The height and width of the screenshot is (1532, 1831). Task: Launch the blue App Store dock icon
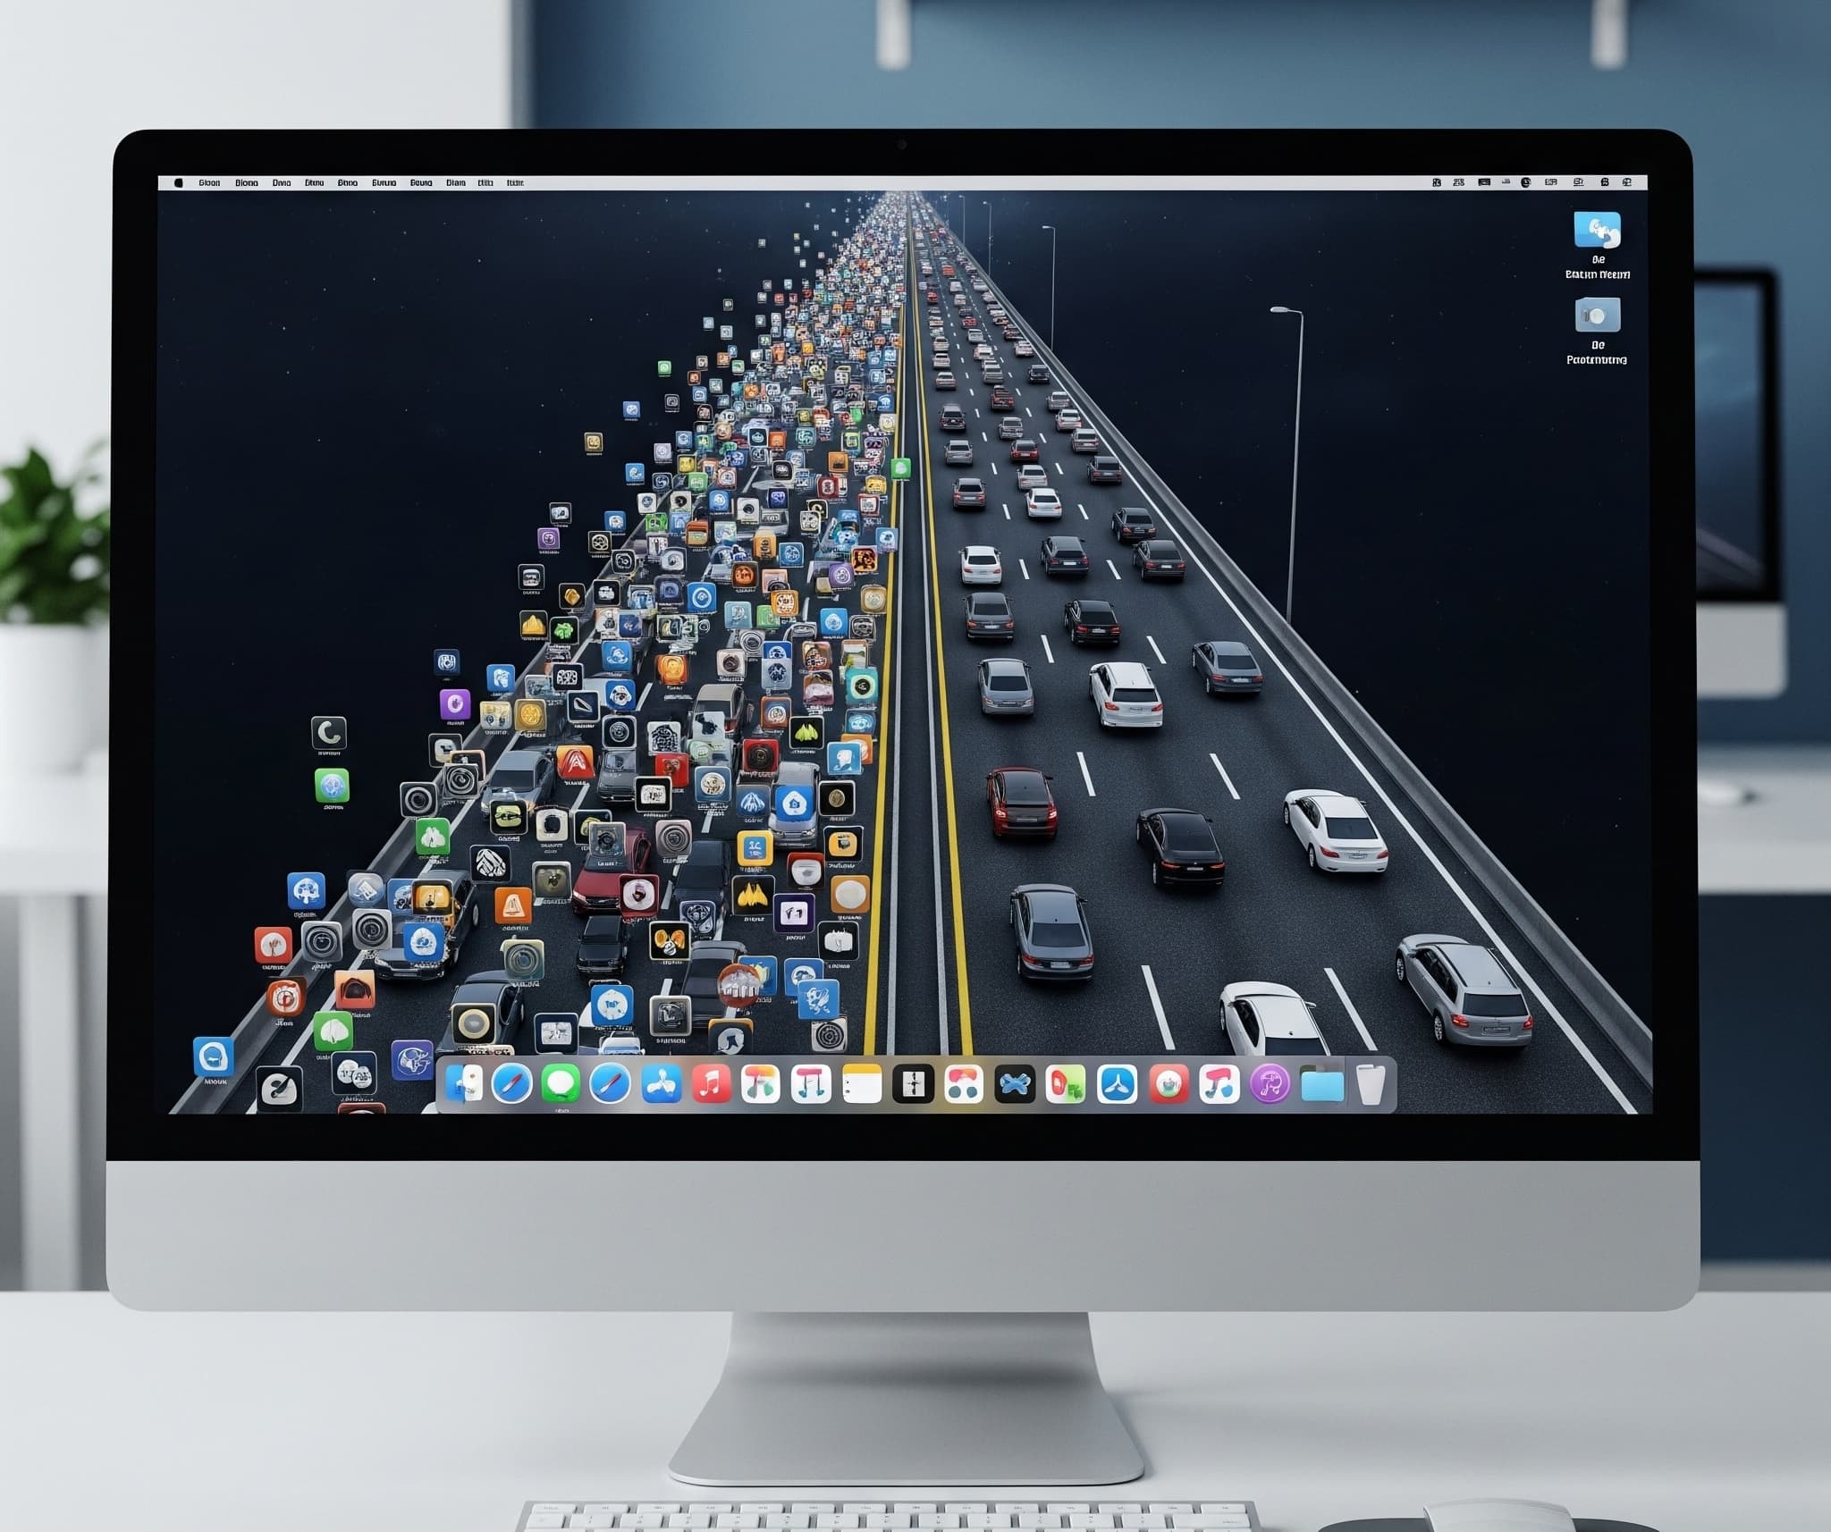tap(1117, 1084)
